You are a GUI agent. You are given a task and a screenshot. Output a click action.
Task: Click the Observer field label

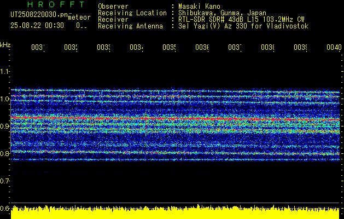pos(113,7)
